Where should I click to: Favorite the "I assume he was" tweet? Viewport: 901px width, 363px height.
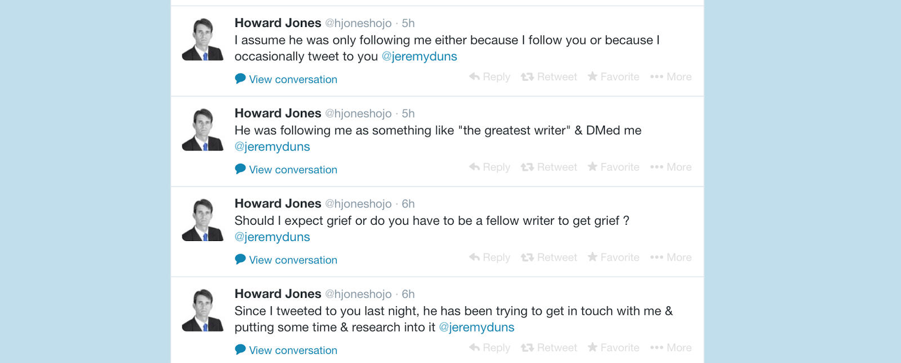pyautogui.click(x=613, y=77)
